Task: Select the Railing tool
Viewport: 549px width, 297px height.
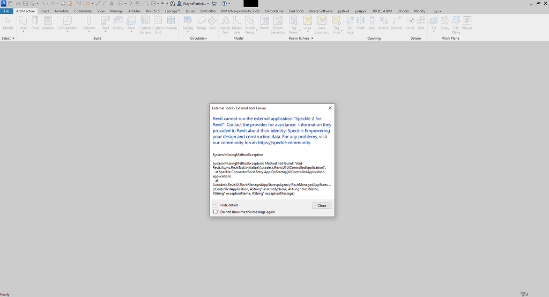Action: tap(188, 24)
